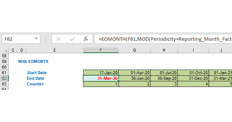
Task: Click the Enter checkmark icon in formula bar
Action: [72, 39]
